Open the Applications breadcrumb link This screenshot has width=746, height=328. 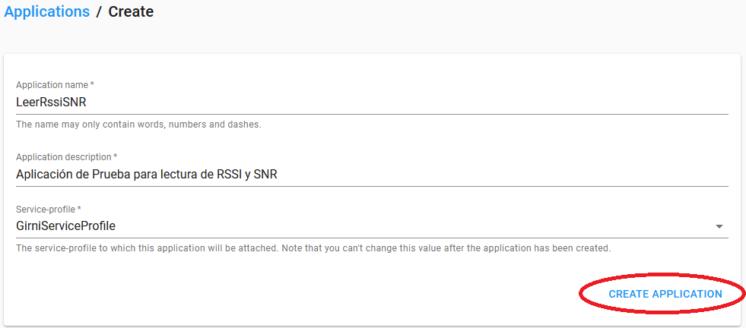point(46,11)
